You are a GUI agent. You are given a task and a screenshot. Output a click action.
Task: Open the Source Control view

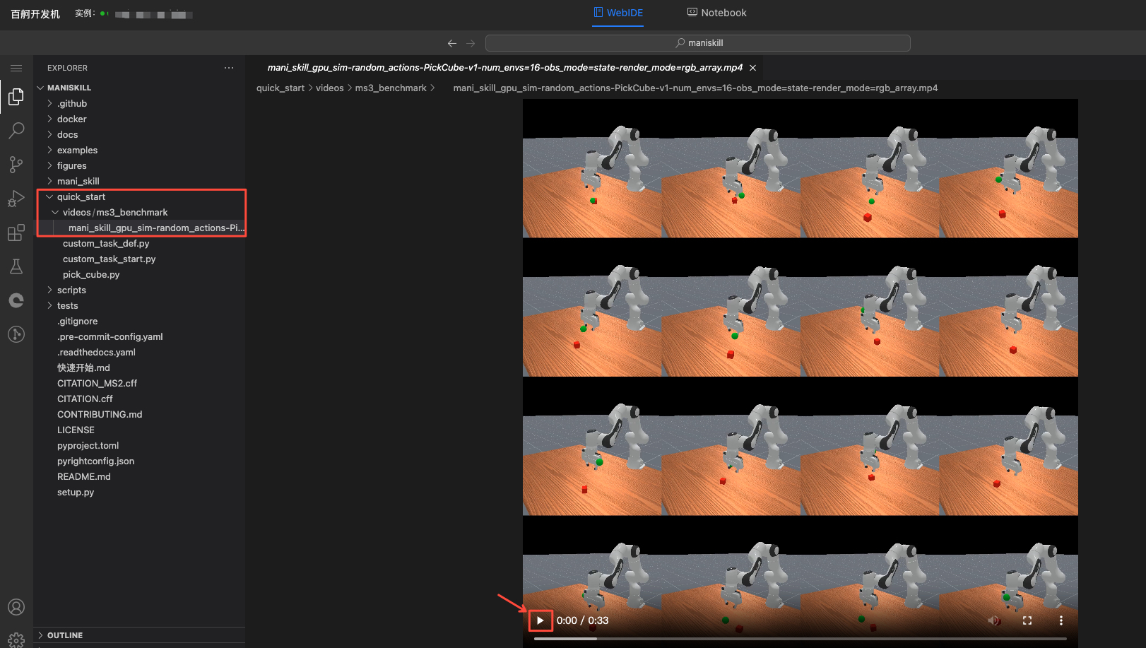pyautogui.click(x=16, y=165)
